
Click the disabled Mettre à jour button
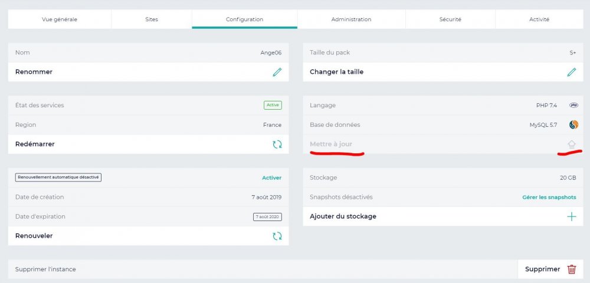[x=443, y=144]
